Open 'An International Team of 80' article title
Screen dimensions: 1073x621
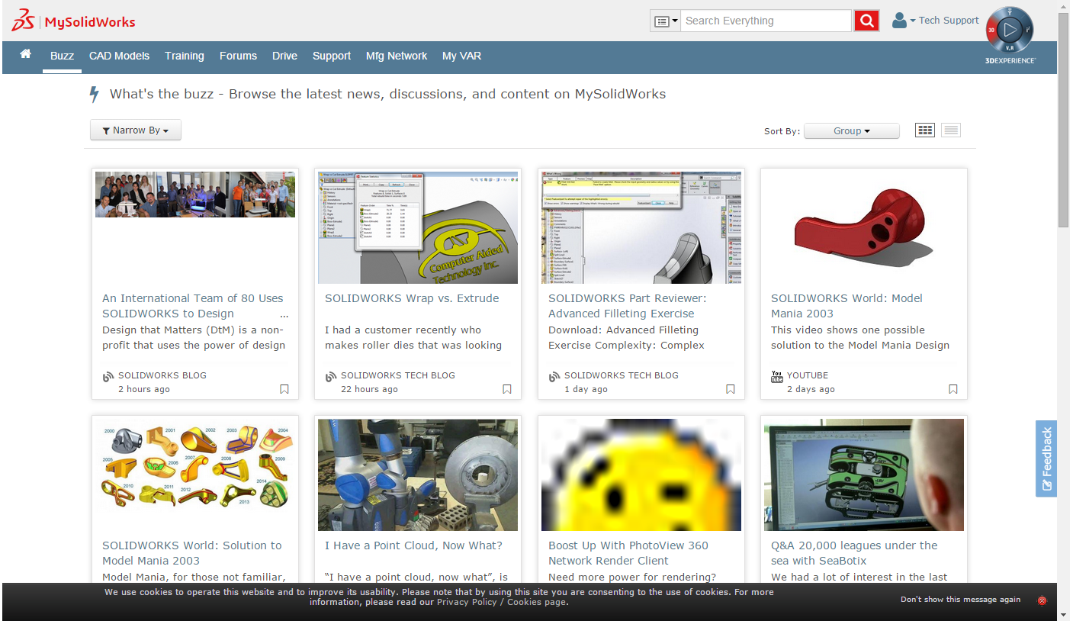pos(193,306)
